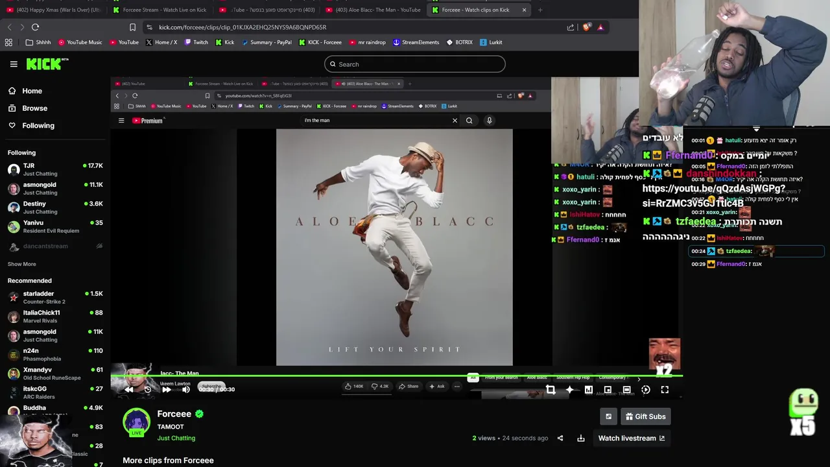Open the Destiny channel in Following
This screenshot has height=467, width=830.
55,208
